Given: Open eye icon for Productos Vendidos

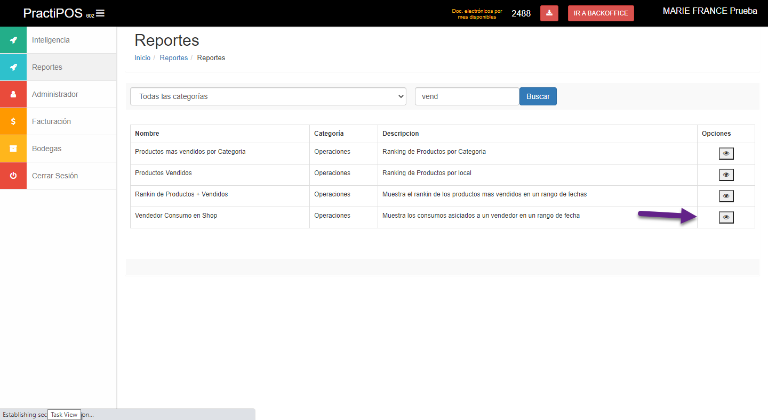Looking at the screenshot, I should [x=726, y=175].
